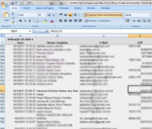
Task: Open fill color dropdown arrow
Action: (x=48, y=21)
